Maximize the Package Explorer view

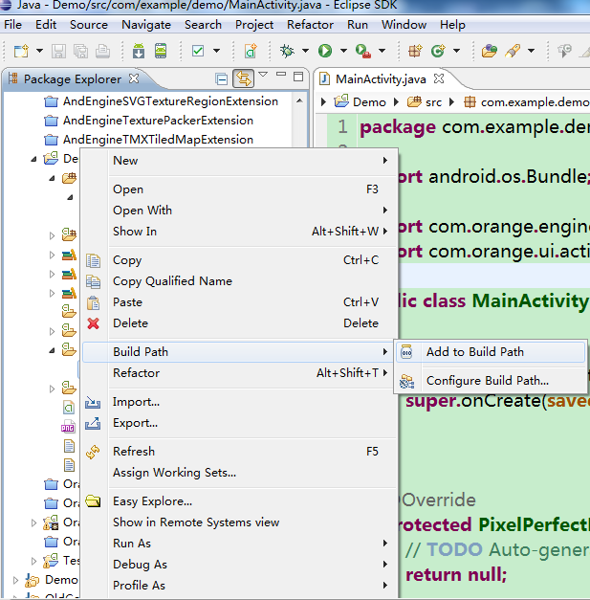point(298,77)
